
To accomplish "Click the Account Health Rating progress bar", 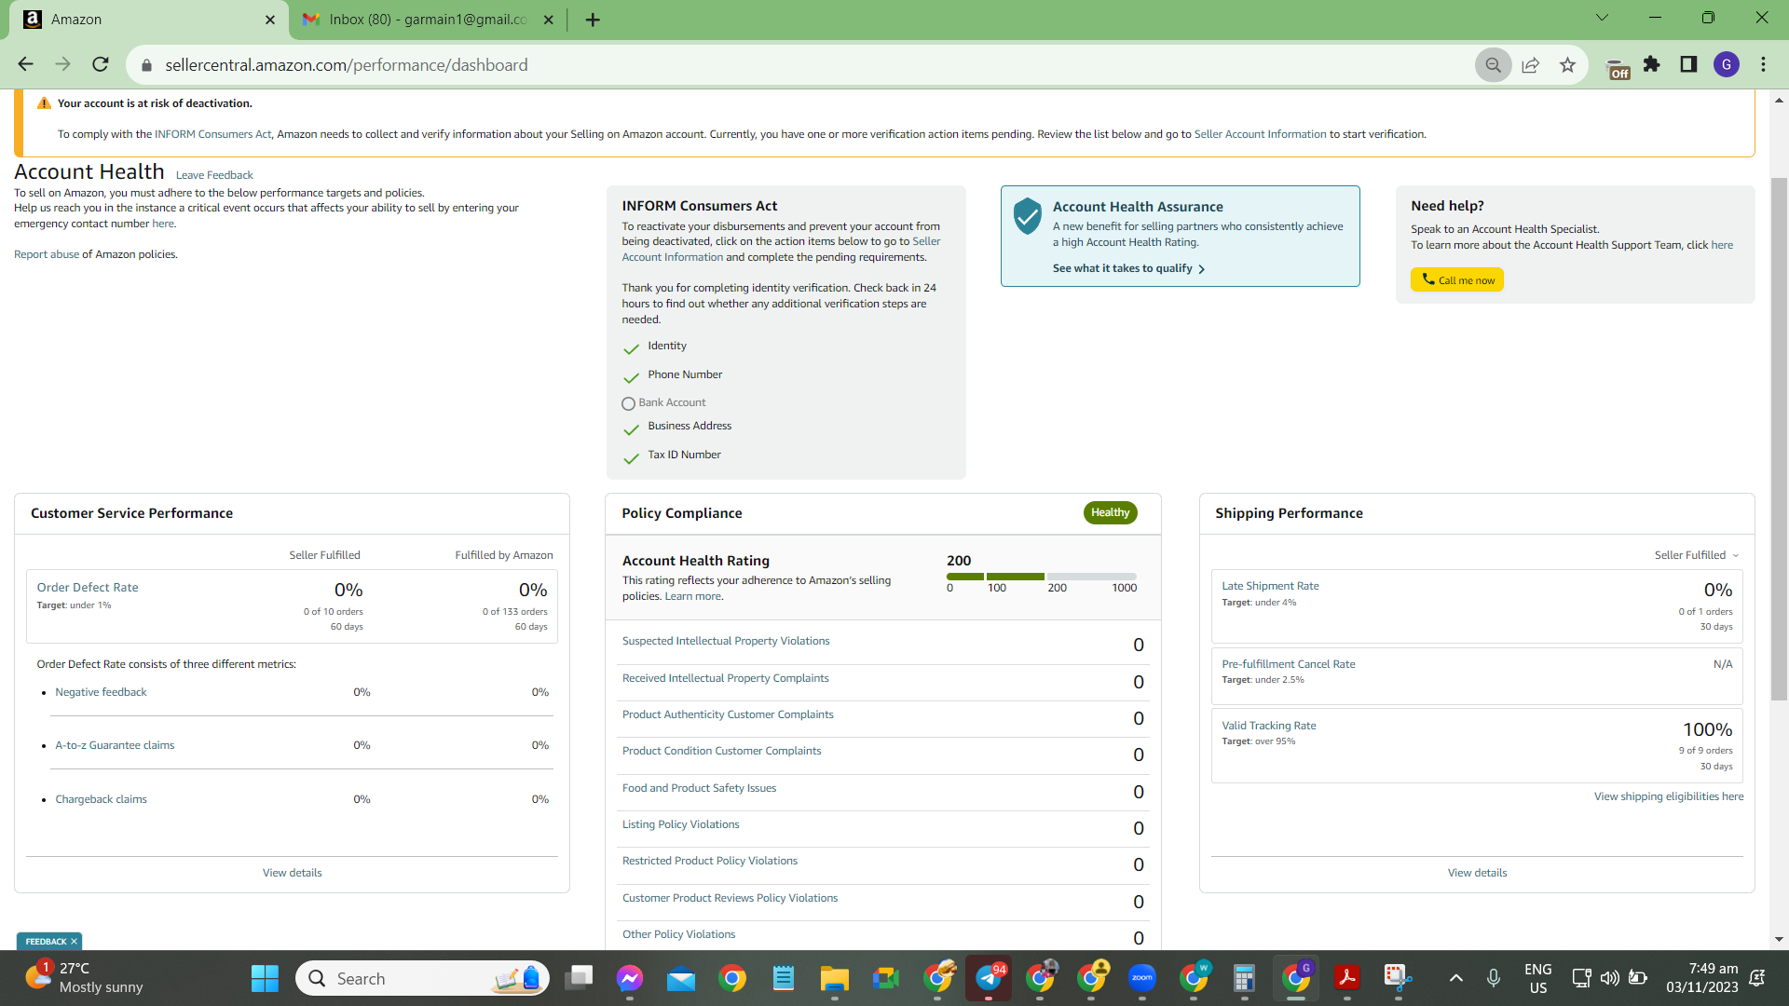I will [1042, 577].
